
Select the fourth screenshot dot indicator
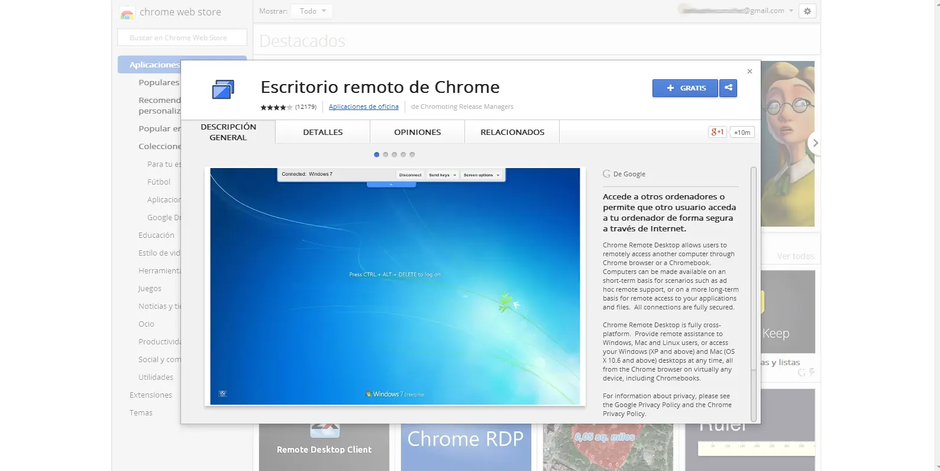pyautogui.click(x=403, y=154)
